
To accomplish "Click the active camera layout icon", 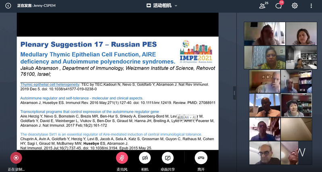I will coord(148,6).
